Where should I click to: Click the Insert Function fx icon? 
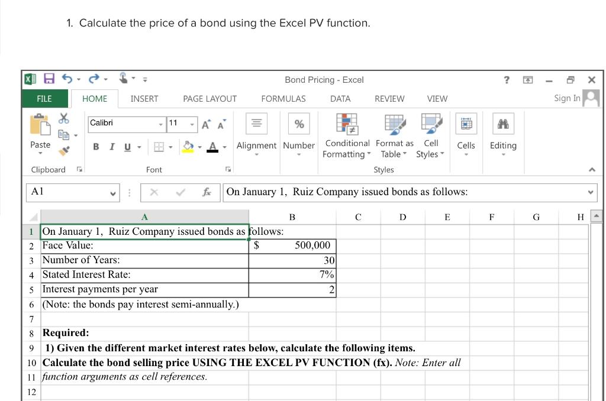[x=207, y=192]
